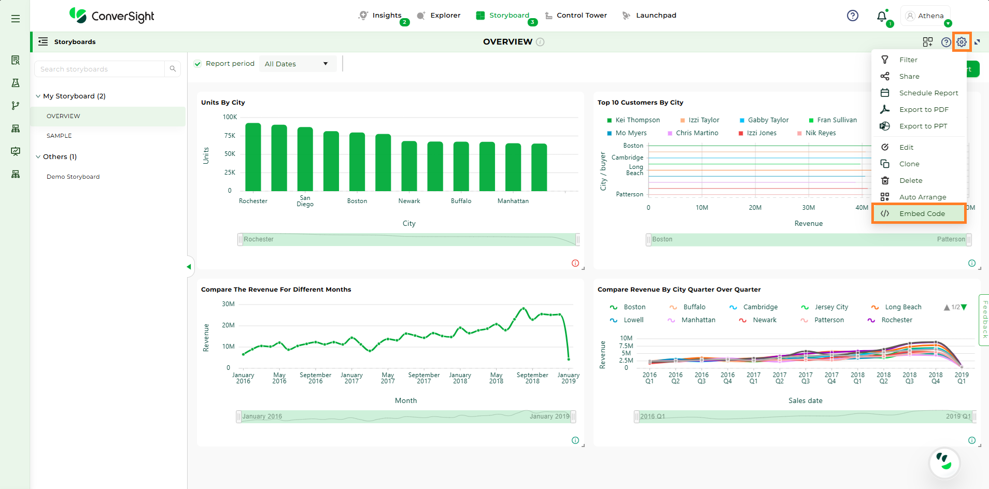Open the Demo Storyboard link
This screenshot has height=489, width=989.
point(73,177)
